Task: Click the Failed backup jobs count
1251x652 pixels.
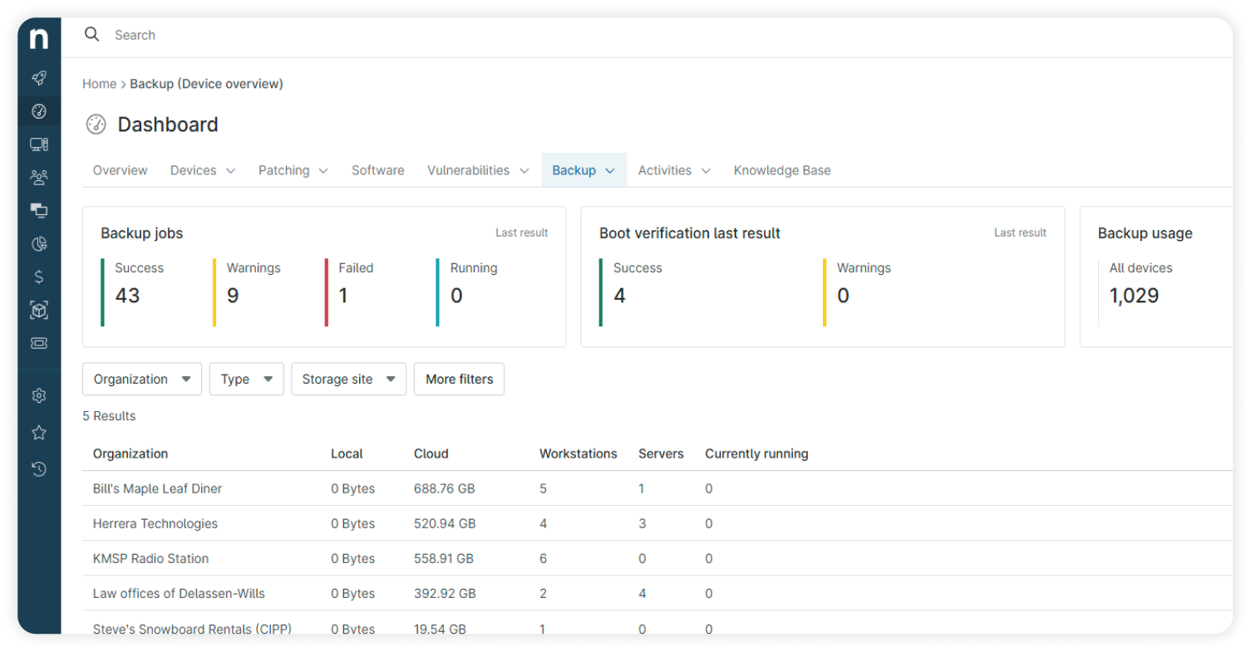Action: coord(343,296)
